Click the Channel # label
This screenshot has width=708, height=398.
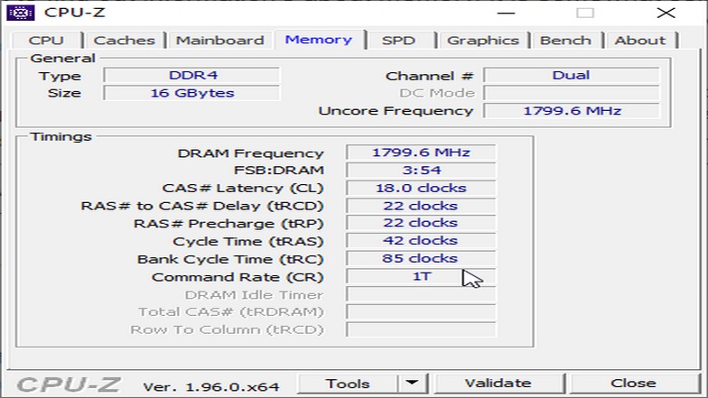(429, 76)
